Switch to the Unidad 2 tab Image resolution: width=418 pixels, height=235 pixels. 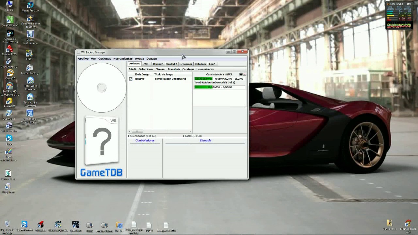(x=171, y=64)
